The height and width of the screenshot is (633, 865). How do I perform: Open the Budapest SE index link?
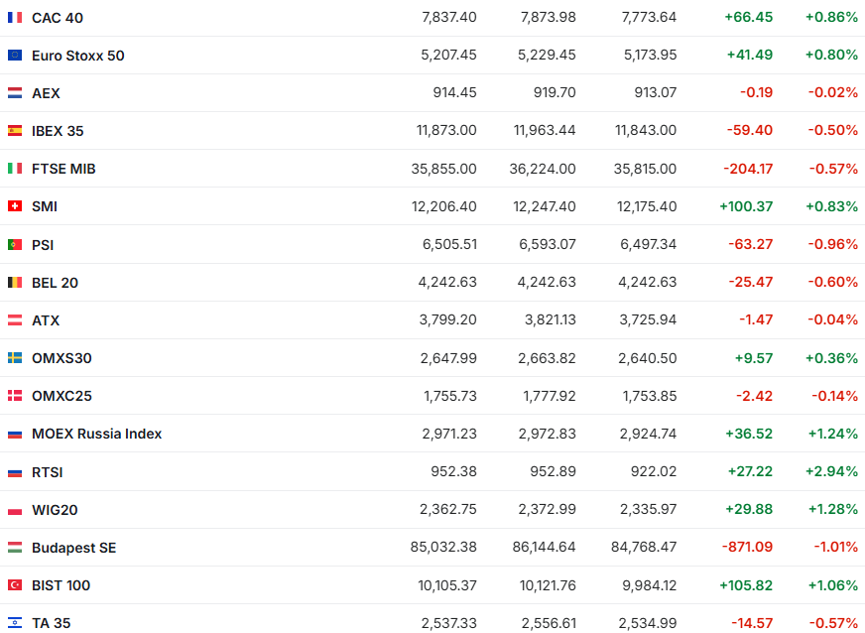[73, 548]
